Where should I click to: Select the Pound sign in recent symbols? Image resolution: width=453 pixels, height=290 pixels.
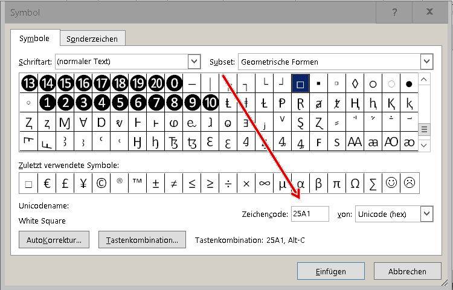(x=65, y=183)
